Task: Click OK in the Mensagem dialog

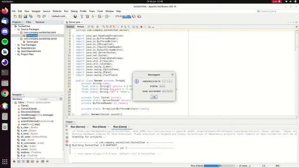Action: 154,97
